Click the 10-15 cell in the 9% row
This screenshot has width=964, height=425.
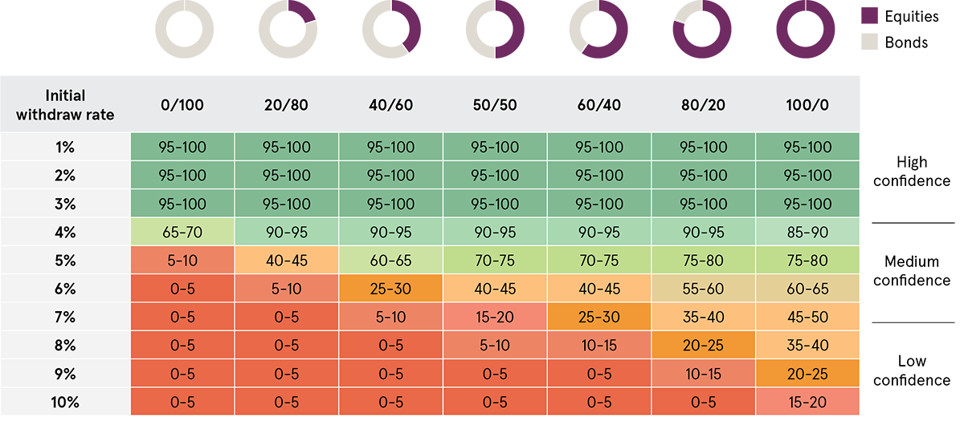704,374
